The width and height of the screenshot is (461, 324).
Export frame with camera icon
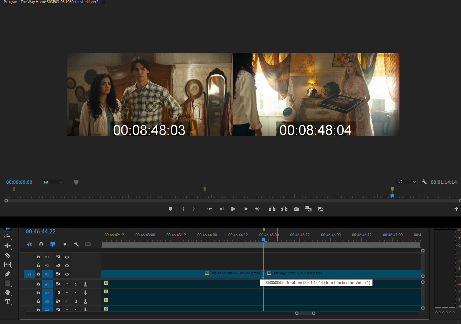pyautogui.click(x=296, y=209)
